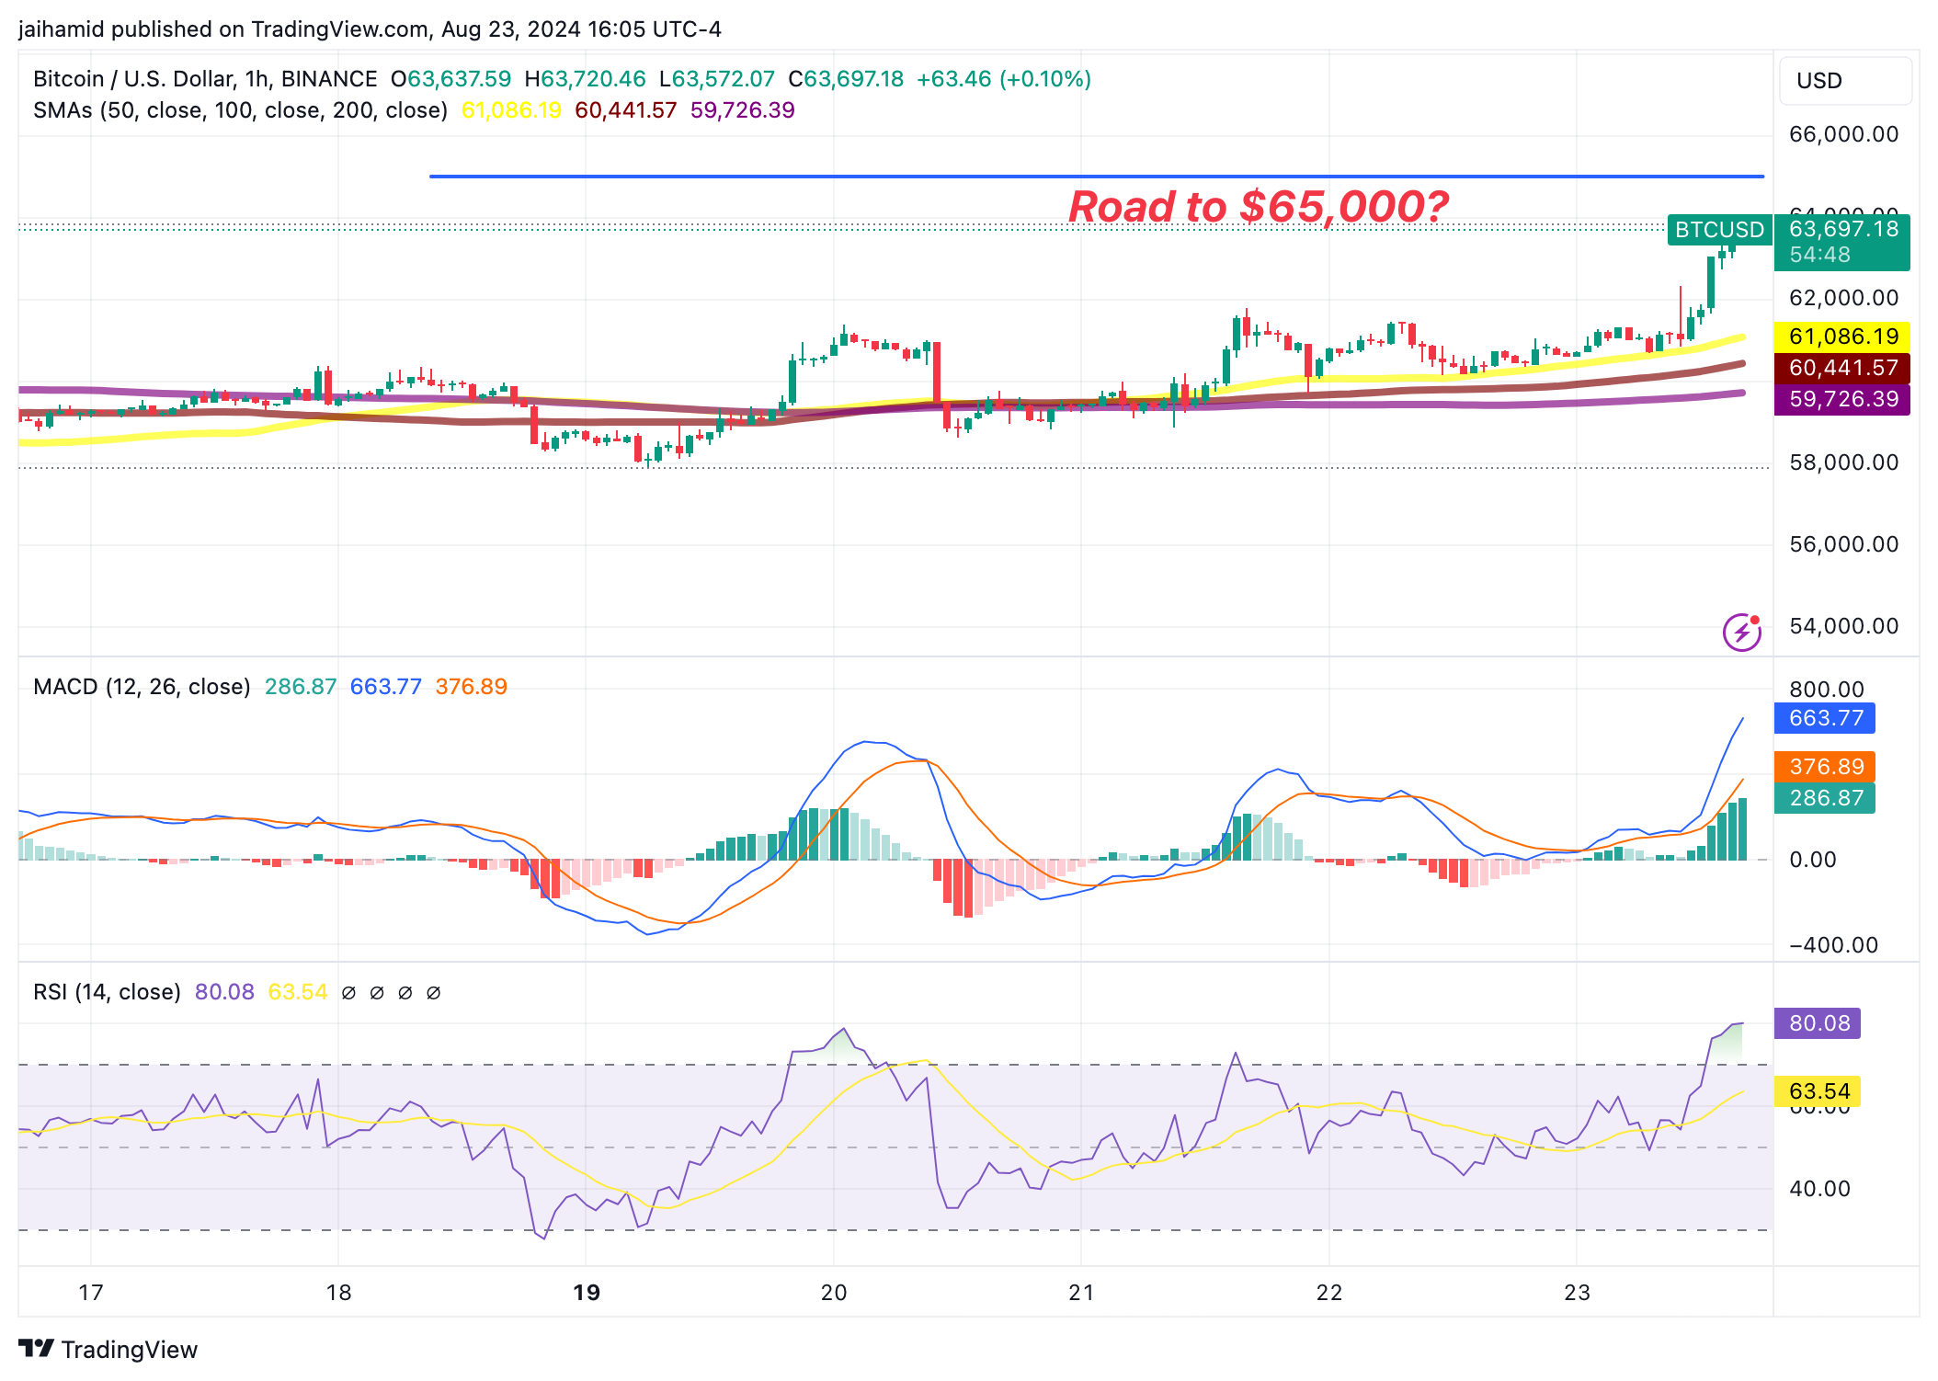Image resolution: width=1938 pixels, height=1381 pixels.
Task: Click the fourth ∅ symbol in RSI row
Action: click(434, 992)
